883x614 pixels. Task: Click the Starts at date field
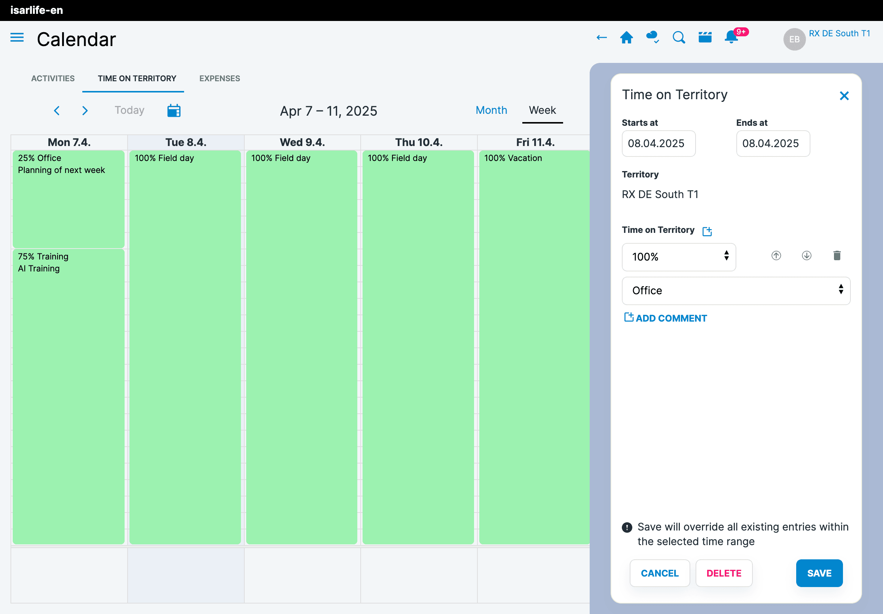(x=658, y=143)
